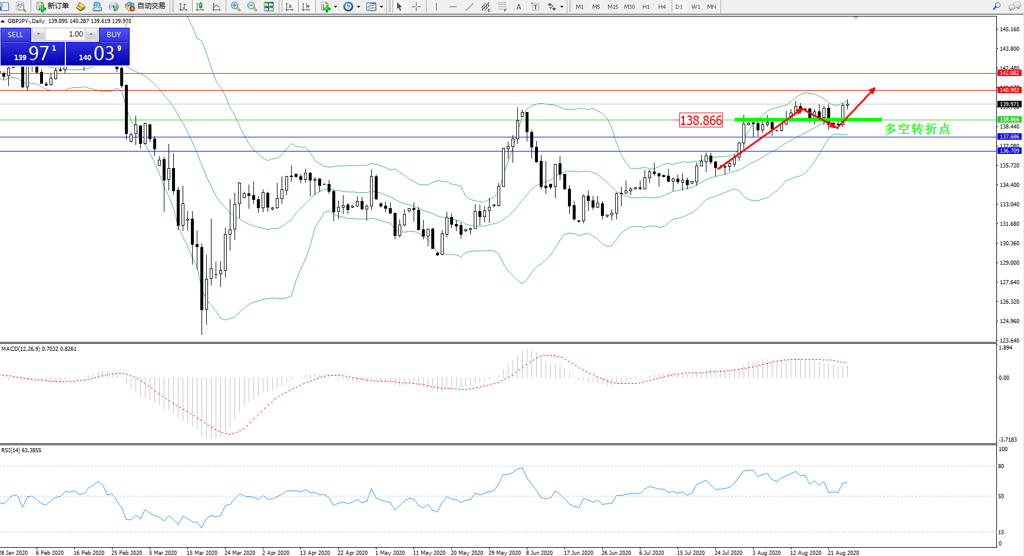Switch chart to bar chart mode
The height and width of the screenshot is (556, 1024).
coord(183,6)
